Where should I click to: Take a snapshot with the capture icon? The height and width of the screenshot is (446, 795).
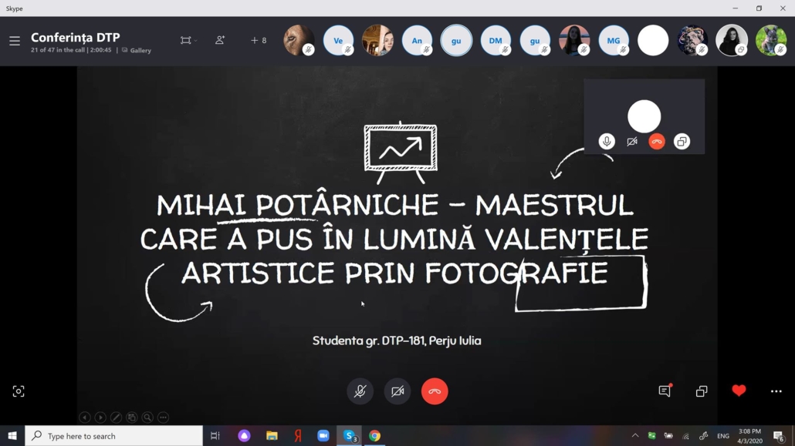(x=19, y=391)
